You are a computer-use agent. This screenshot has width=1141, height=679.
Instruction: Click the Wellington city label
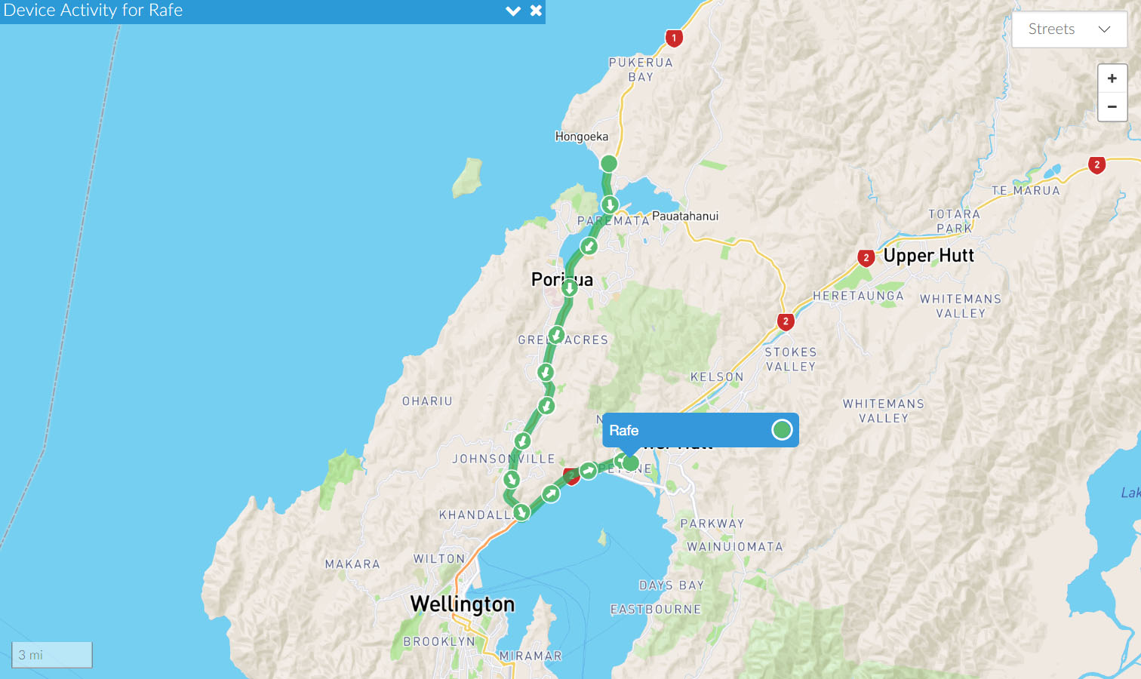tap(463, 604)
